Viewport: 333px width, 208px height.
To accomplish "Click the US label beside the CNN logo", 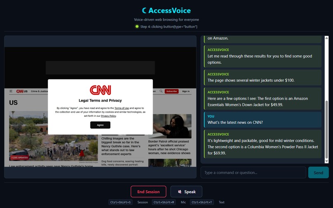I will coord(26,91).
